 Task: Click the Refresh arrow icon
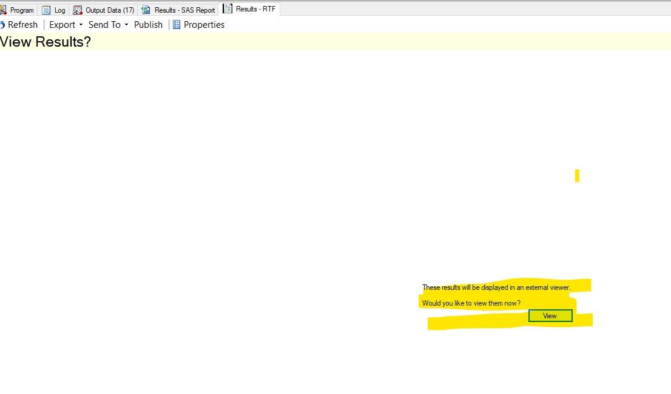[4, 25]
